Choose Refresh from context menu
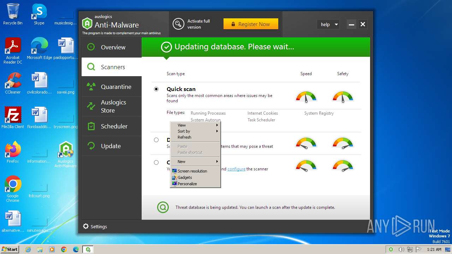Image resolution: width=452 pixels, height=254 pixels. coord(195,137)
